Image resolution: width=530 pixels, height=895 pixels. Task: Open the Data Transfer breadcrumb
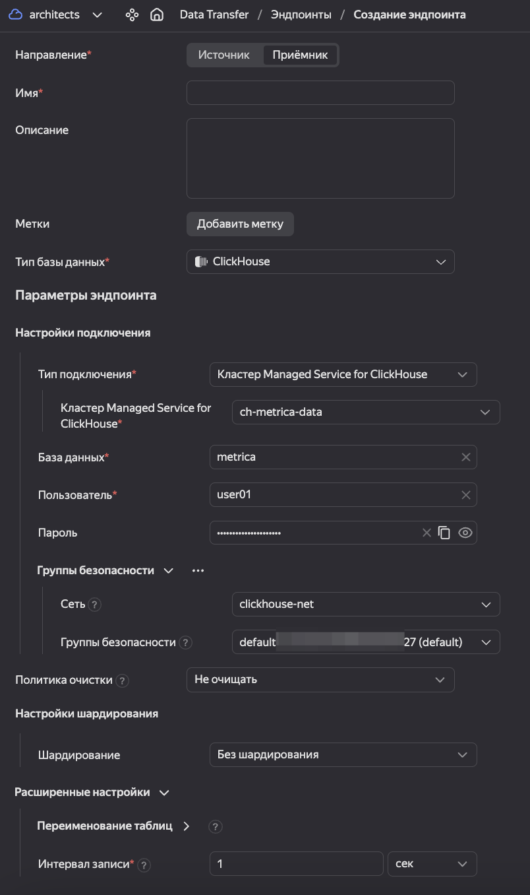[215, 15]
